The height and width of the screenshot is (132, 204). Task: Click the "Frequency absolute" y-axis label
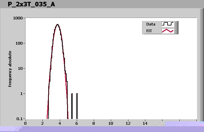point(10,69)
